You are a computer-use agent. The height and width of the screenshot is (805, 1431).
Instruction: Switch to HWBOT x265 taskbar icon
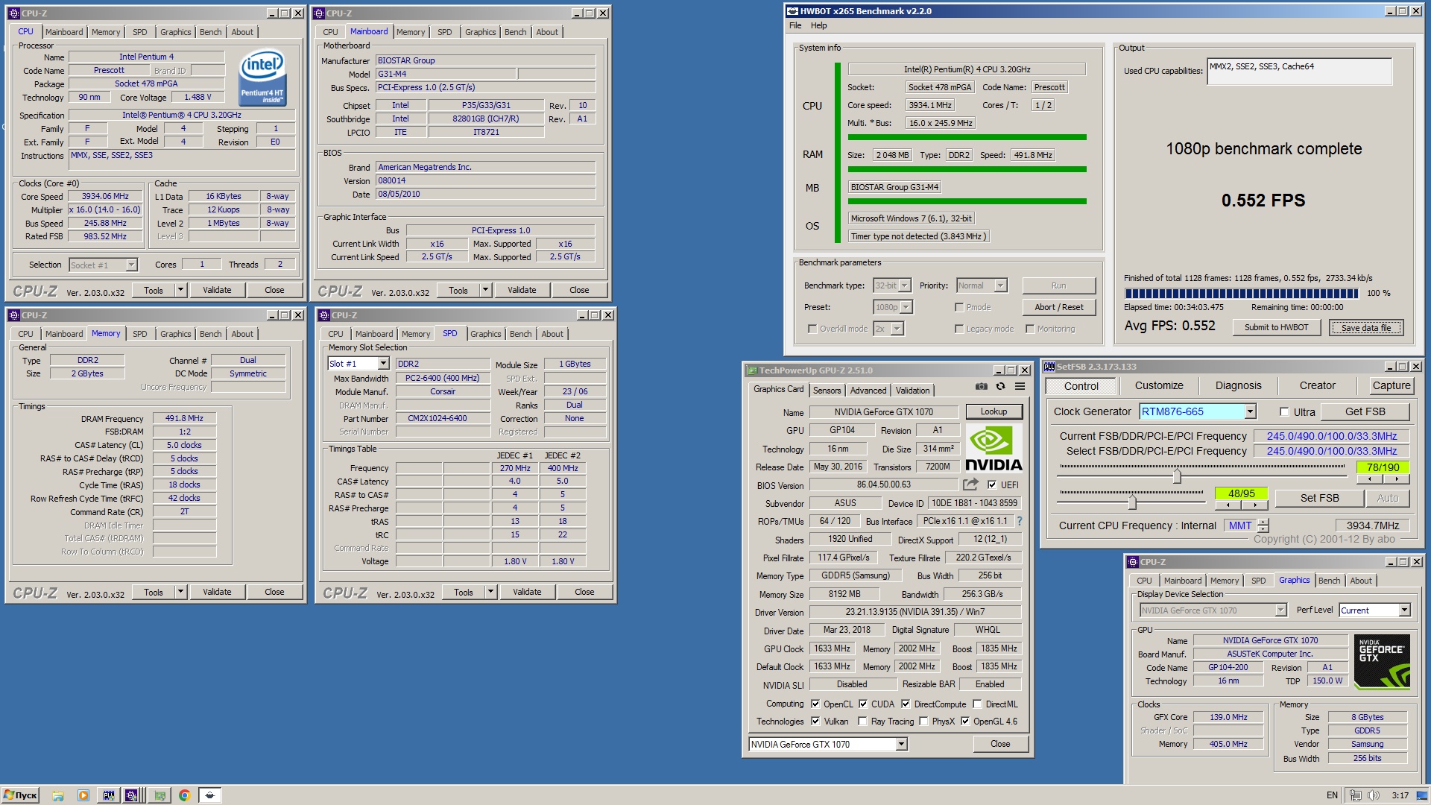[210, 795]
